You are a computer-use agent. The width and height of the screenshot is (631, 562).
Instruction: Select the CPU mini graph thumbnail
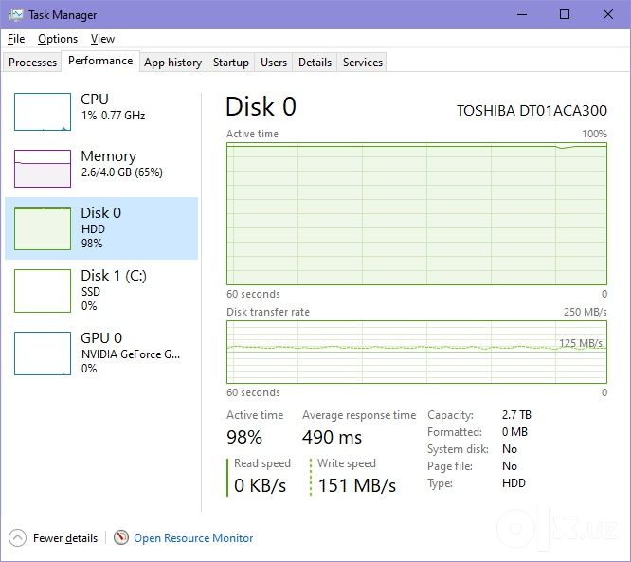pos(43,112)
